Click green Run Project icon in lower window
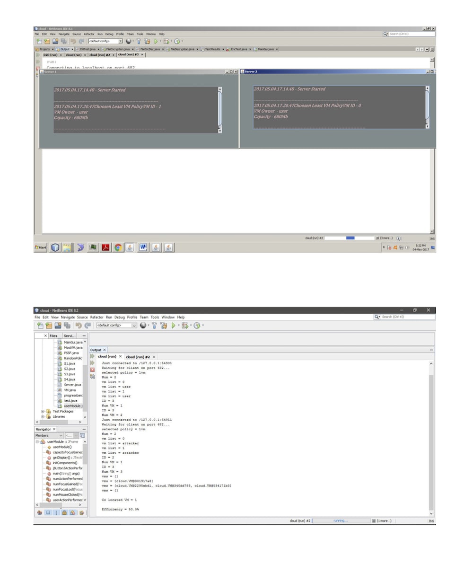 174,326
